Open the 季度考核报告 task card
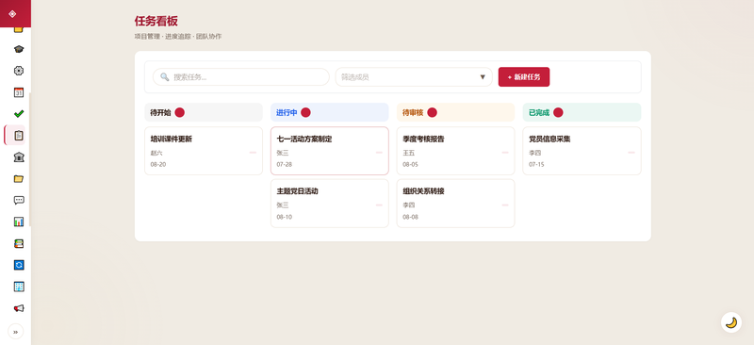This screenshot has height=345, width=754. [x=455, y=151]
